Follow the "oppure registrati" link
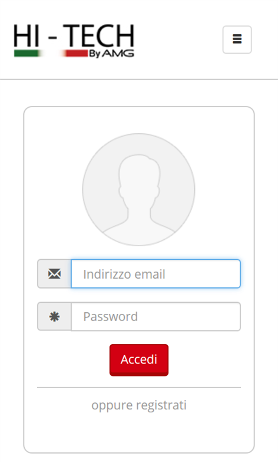The height and width of the screenshot is (463, 278). (x=139, y=405)
